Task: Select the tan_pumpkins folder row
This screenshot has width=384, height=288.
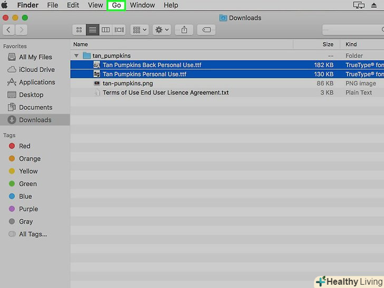Action: tap(227, 56)
